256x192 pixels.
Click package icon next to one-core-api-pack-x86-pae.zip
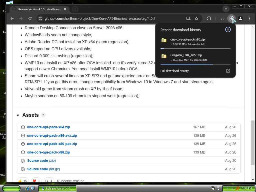23,144
